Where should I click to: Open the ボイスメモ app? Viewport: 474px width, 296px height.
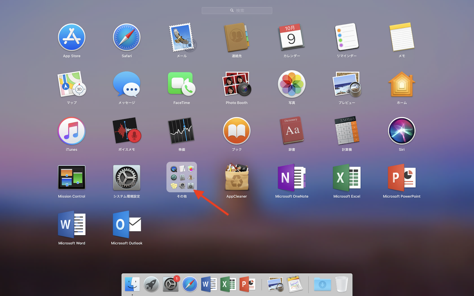point(127,131)
